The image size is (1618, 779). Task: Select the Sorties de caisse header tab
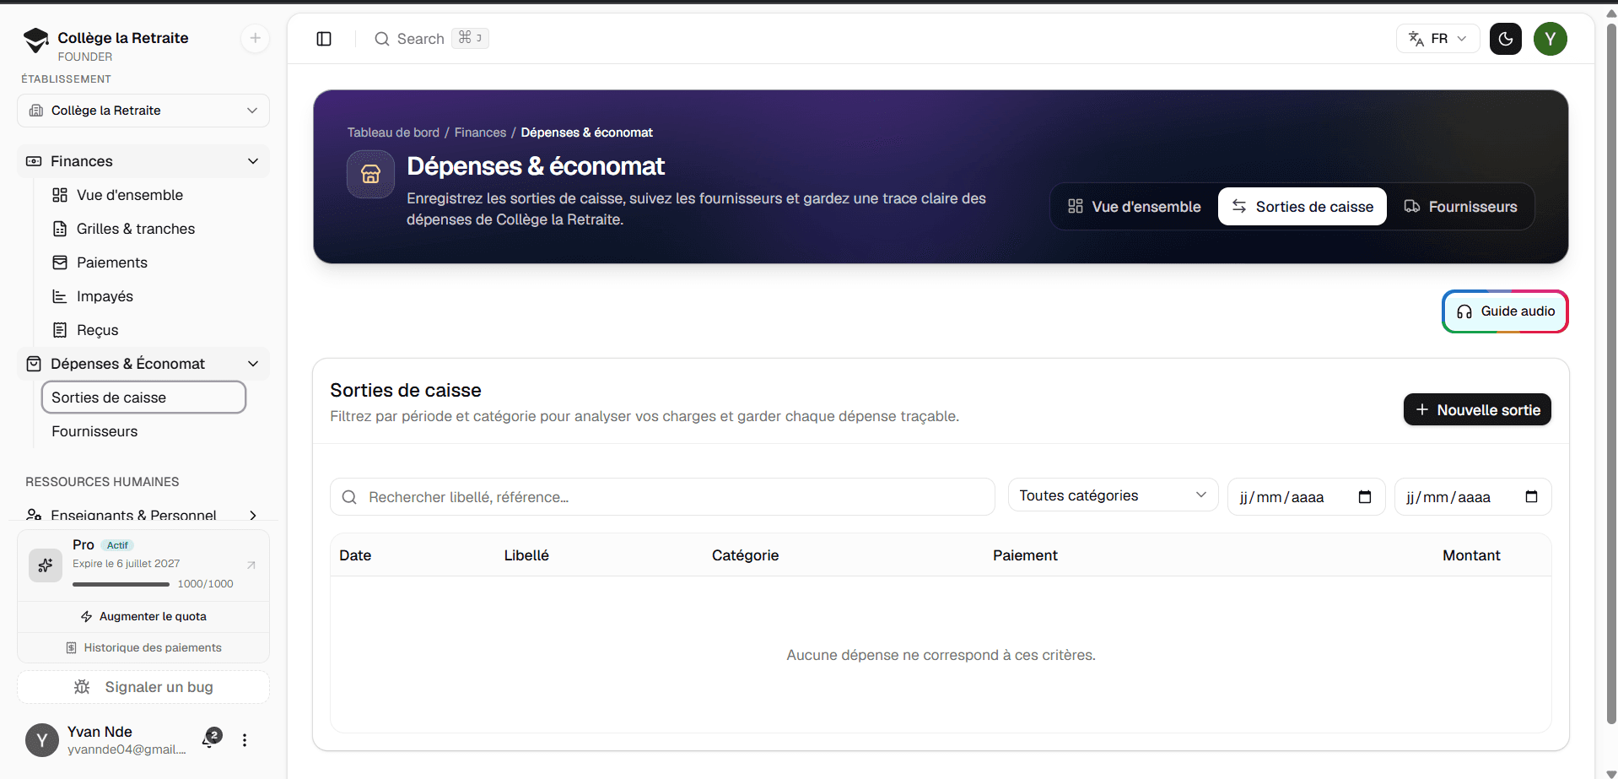click(x=1302, y=207)
